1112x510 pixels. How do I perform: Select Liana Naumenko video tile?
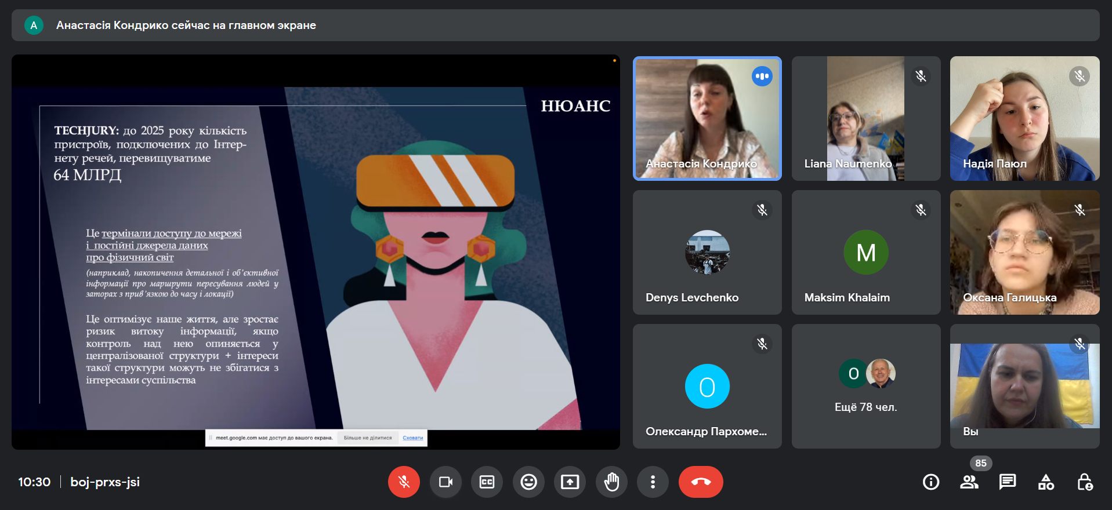pyautogui.click(x=866, y=118)
